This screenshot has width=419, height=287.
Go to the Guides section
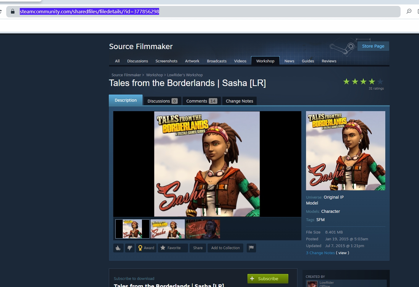308,61
